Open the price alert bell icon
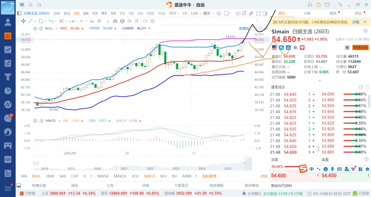 (x=347, y=47)
